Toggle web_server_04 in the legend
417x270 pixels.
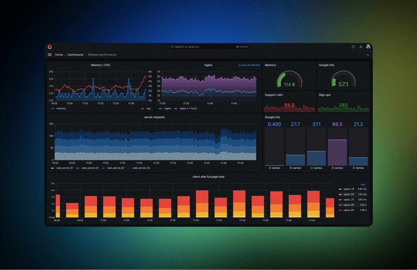pyautogui.click(x=141, y=168)
